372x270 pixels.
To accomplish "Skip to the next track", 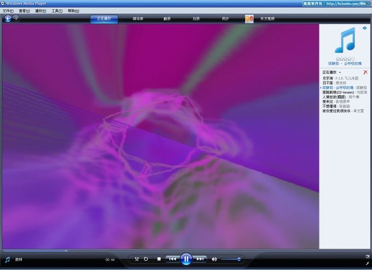I will pyautogui.click(x=201, y=259).
